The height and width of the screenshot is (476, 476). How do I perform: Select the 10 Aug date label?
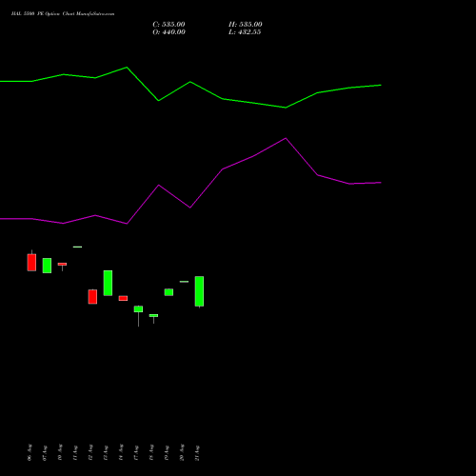coord(60,452)
